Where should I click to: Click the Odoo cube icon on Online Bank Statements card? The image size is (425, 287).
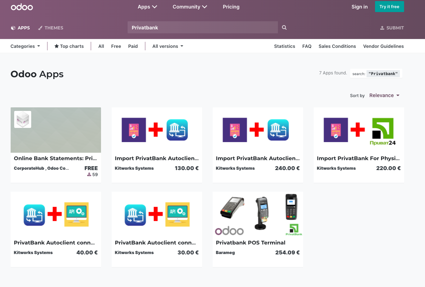22,119
